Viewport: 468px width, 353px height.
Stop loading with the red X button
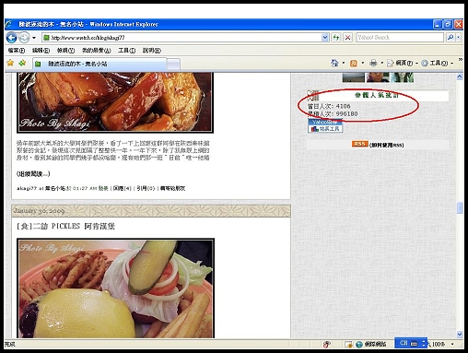pyautogui.click(x=347, y=38)
